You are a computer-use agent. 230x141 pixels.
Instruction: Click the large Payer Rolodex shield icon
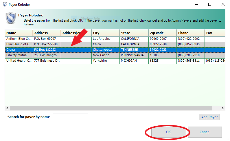point(11,18)
